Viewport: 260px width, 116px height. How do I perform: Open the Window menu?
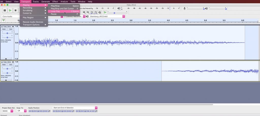pyautogui.click(x=82, y=2)
